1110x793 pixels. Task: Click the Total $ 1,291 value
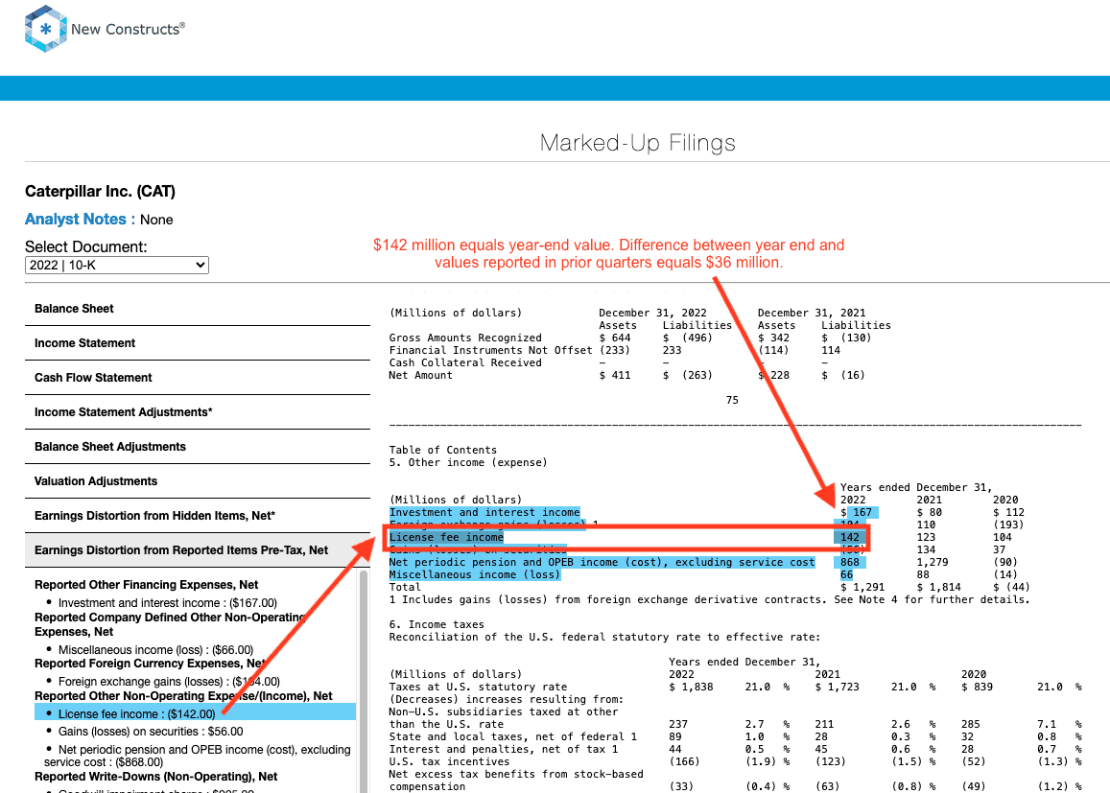pyautogui.click(x=862, y=587)
